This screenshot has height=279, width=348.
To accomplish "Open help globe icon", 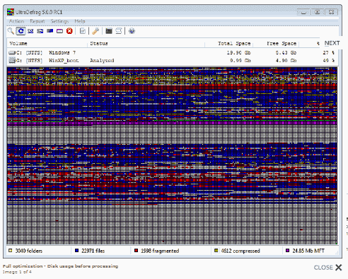I will coord(132,31).
